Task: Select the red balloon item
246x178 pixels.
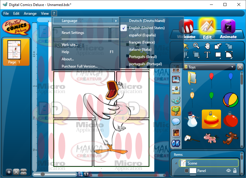Action: [x=211, y=80]
